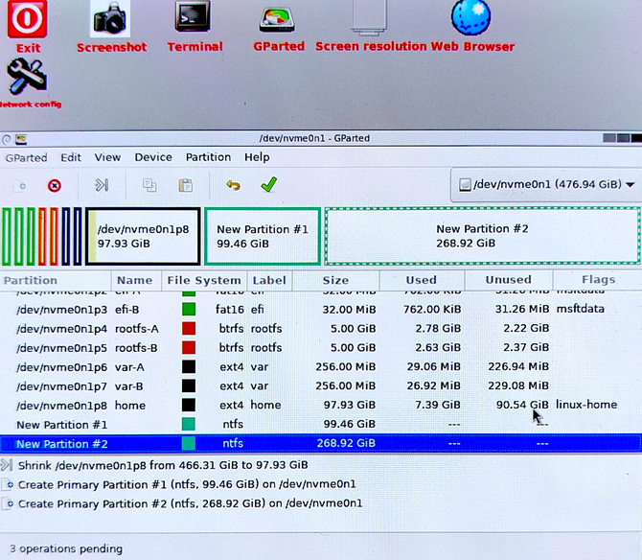Click the Copy partition toolbar icon
The image size is (642, 560).
(149, 185)
